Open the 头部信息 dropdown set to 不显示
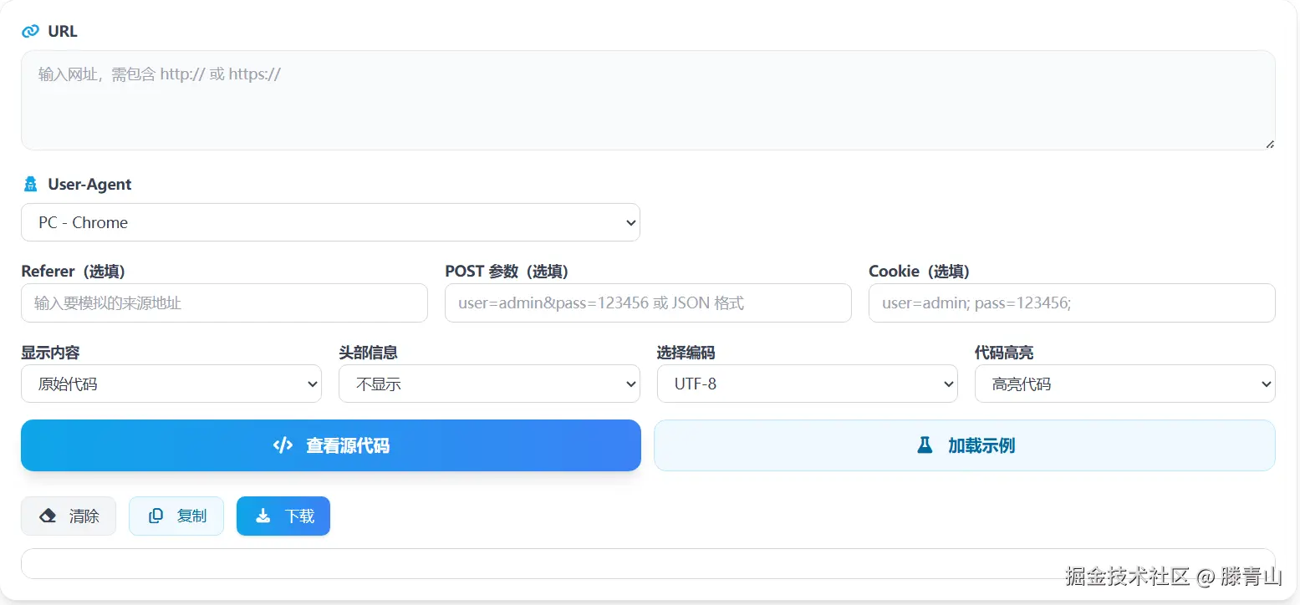Image resolution: width=1300 pixels, height=605 pixels. pyautogui.click(x=489, y=384)
